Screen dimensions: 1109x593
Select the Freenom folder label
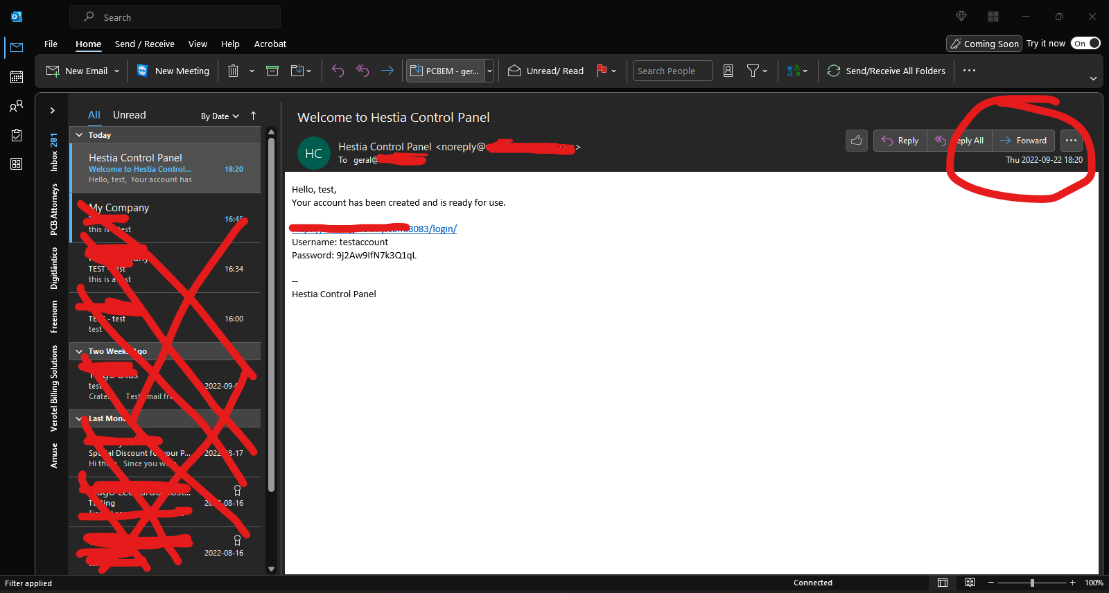(x=54, y=317)
